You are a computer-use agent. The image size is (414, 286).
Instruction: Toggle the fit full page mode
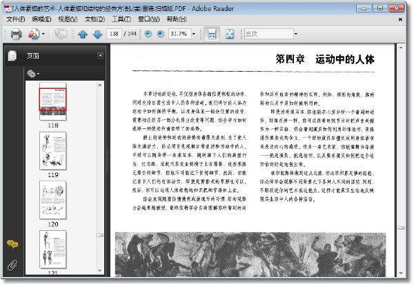click(x=230, y=34)
